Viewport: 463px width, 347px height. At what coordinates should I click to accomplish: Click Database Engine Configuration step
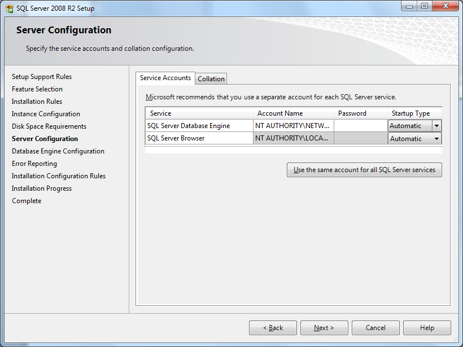(x=58, y=151)
